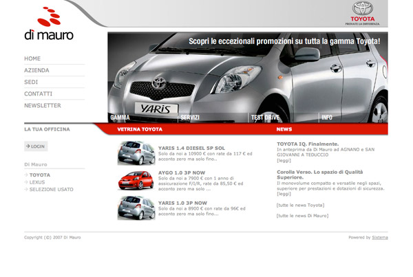Open the SEDI menu item

31,82
